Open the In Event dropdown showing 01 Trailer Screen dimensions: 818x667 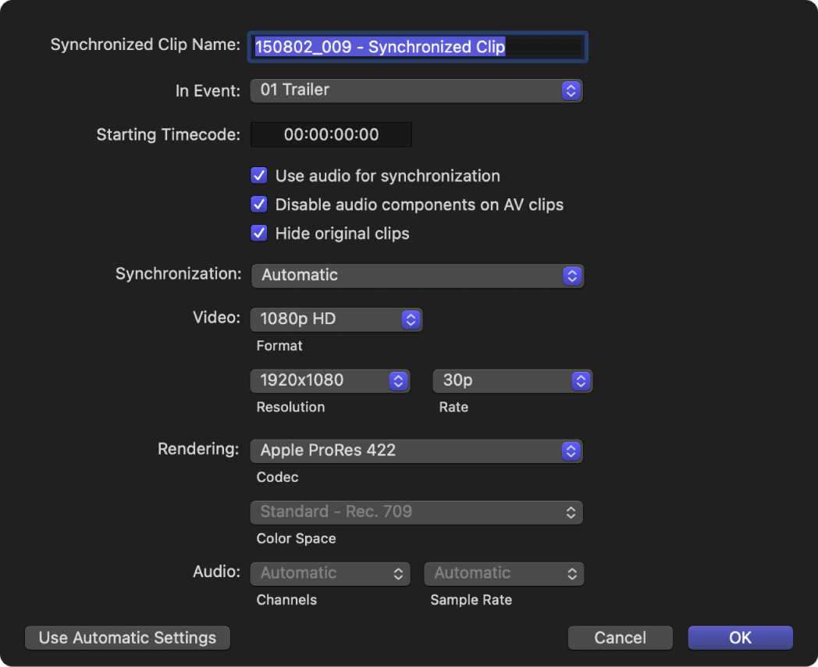coord(417,90)
